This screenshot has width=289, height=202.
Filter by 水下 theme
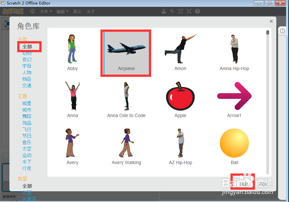pos(27,162)
